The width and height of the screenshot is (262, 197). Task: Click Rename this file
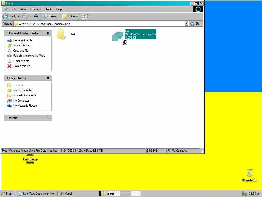[x=23, y=40]
